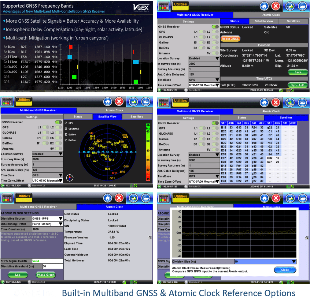The width and height of the screenshot is (310, 298).
Task: Click the compass icon below the satellite sky plot
Action: tap(70, 177)
